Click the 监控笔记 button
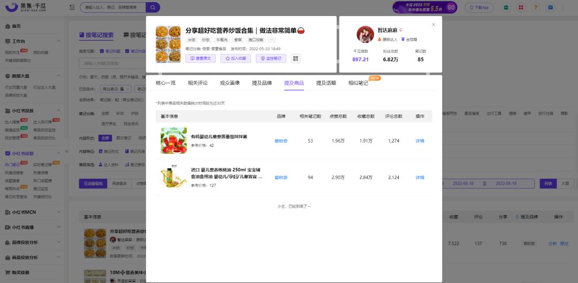The image size is (578, 283). 271,59
